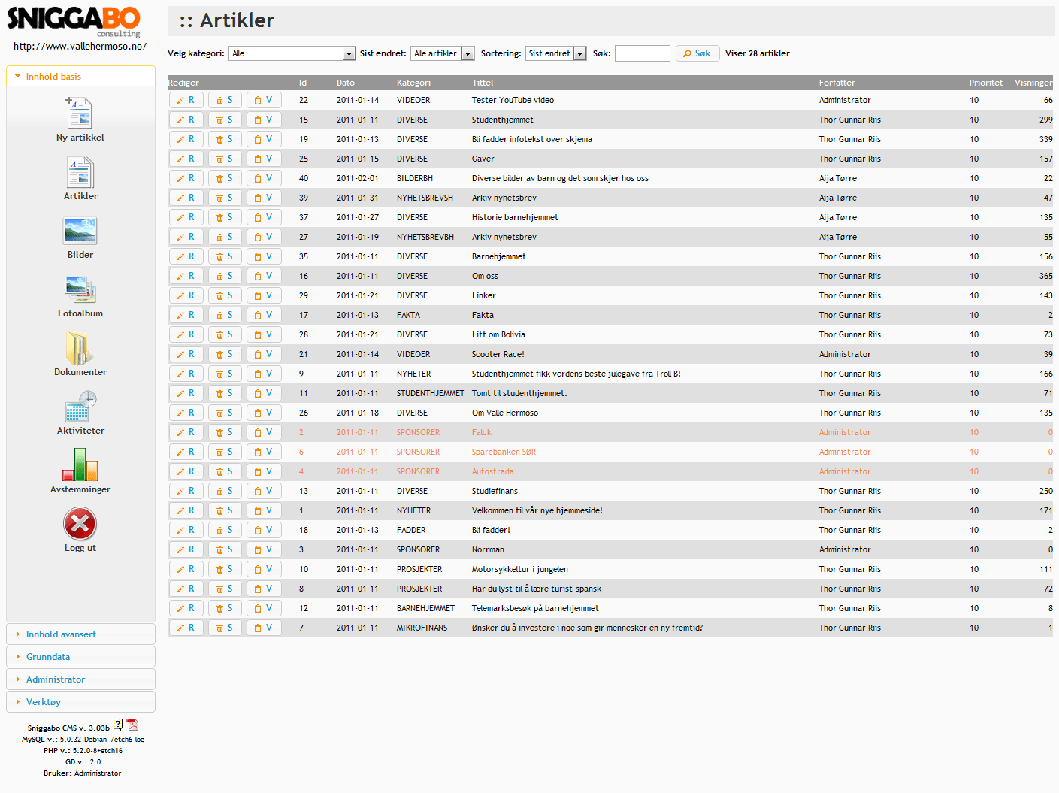Click the FAKTA category cell
The width and height of the screenshot is (1059, 793).
click(408, 315)
